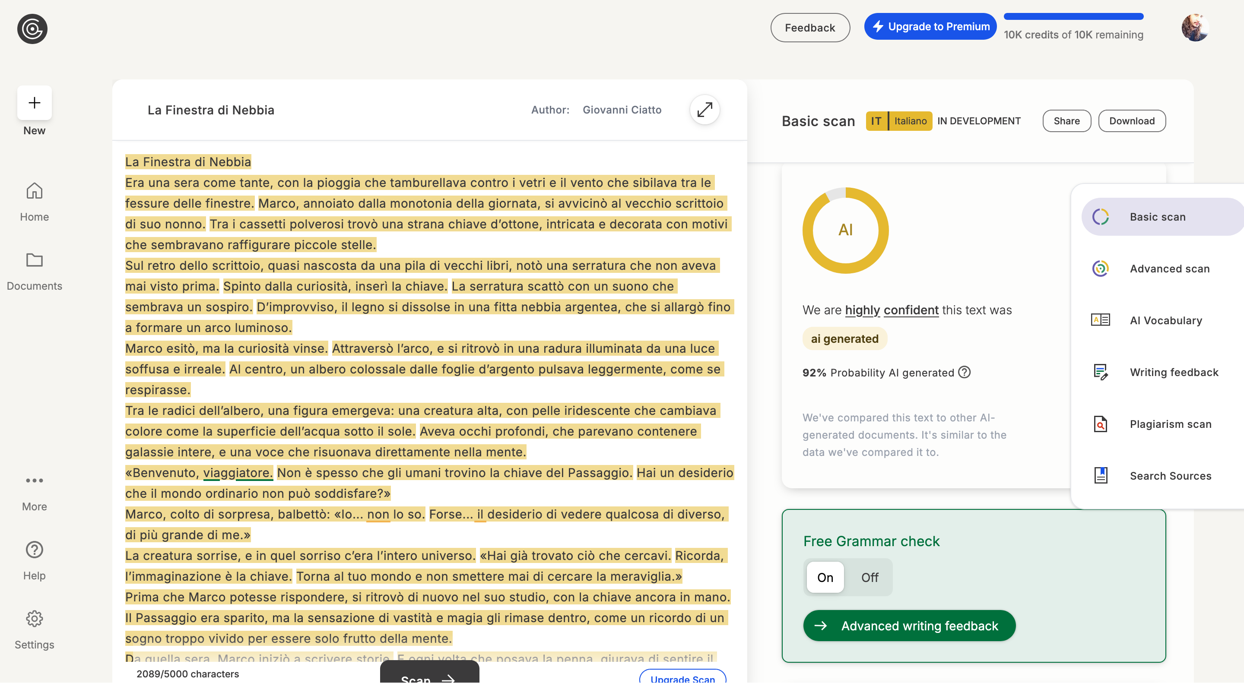The image size is (1244, 683).
Task: Click '2089/5000 characters' counter
Action: click(x=188, y=674)
